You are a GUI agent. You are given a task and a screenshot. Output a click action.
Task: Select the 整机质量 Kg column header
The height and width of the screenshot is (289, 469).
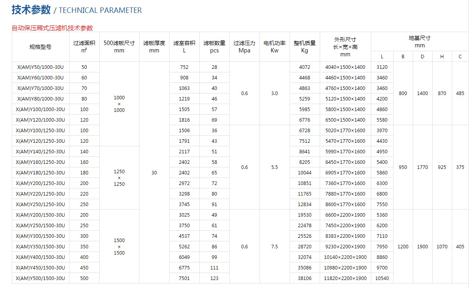[304, 47]
